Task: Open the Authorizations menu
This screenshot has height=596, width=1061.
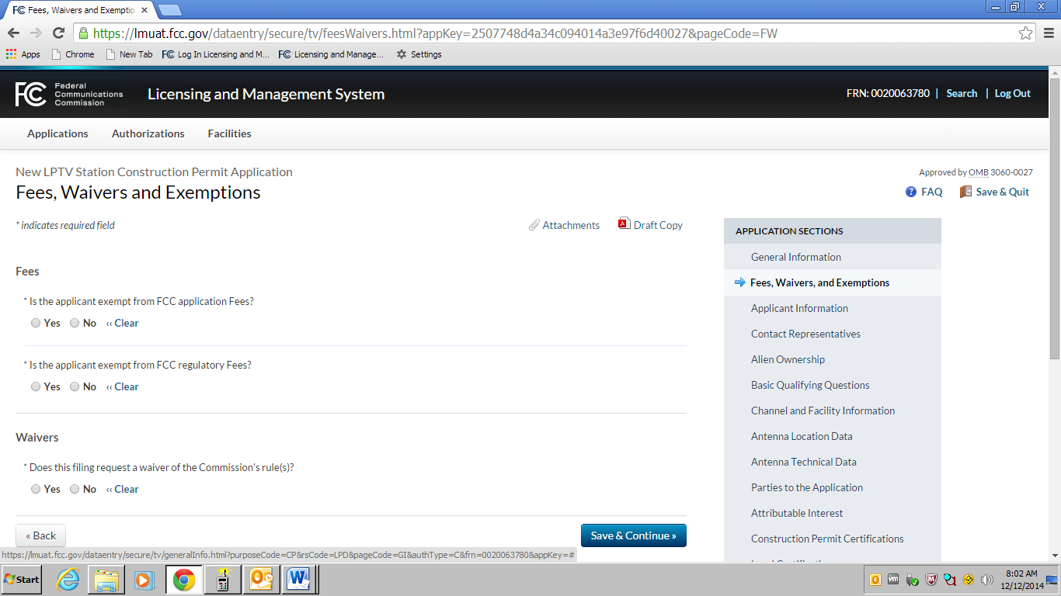Action: (x=148, y=133)
